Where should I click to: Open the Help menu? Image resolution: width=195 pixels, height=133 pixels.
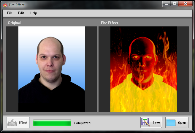(x=33, y=13)
